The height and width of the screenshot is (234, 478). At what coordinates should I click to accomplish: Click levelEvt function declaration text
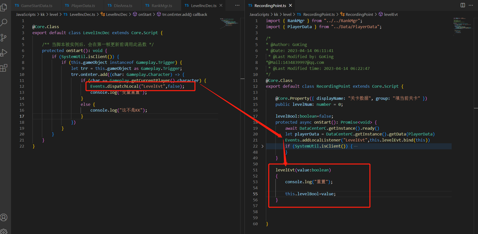pos(303,170)
